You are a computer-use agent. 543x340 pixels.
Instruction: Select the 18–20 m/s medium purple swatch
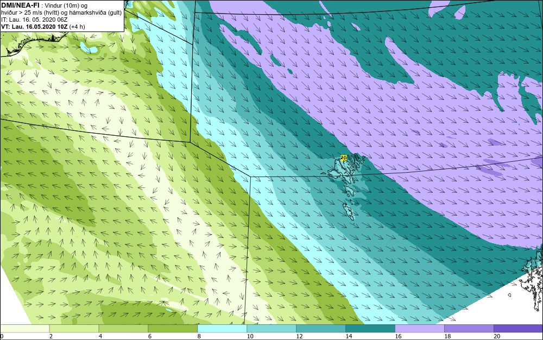[x=469, y=328]
